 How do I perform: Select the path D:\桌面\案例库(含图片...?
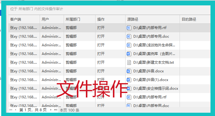[154, 54]
